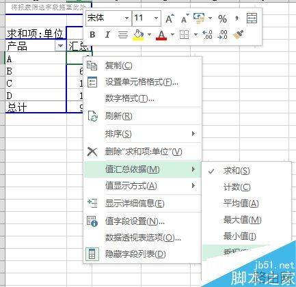
Task: Click the format painter brush icon
Action: 238,35
